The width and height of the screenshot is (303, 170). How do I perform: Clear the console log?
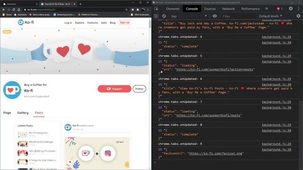(x=164, y=16)
